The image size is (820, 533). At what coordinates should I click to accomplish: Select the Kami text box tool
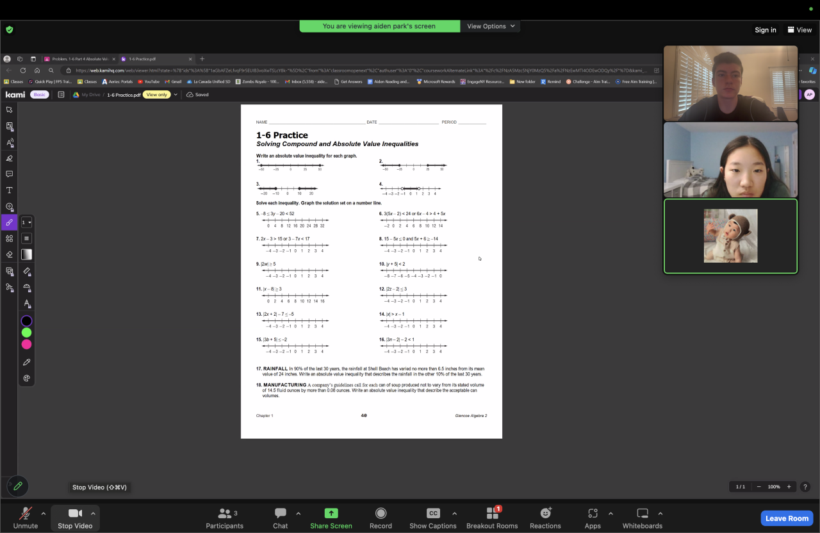click(10, 190)
